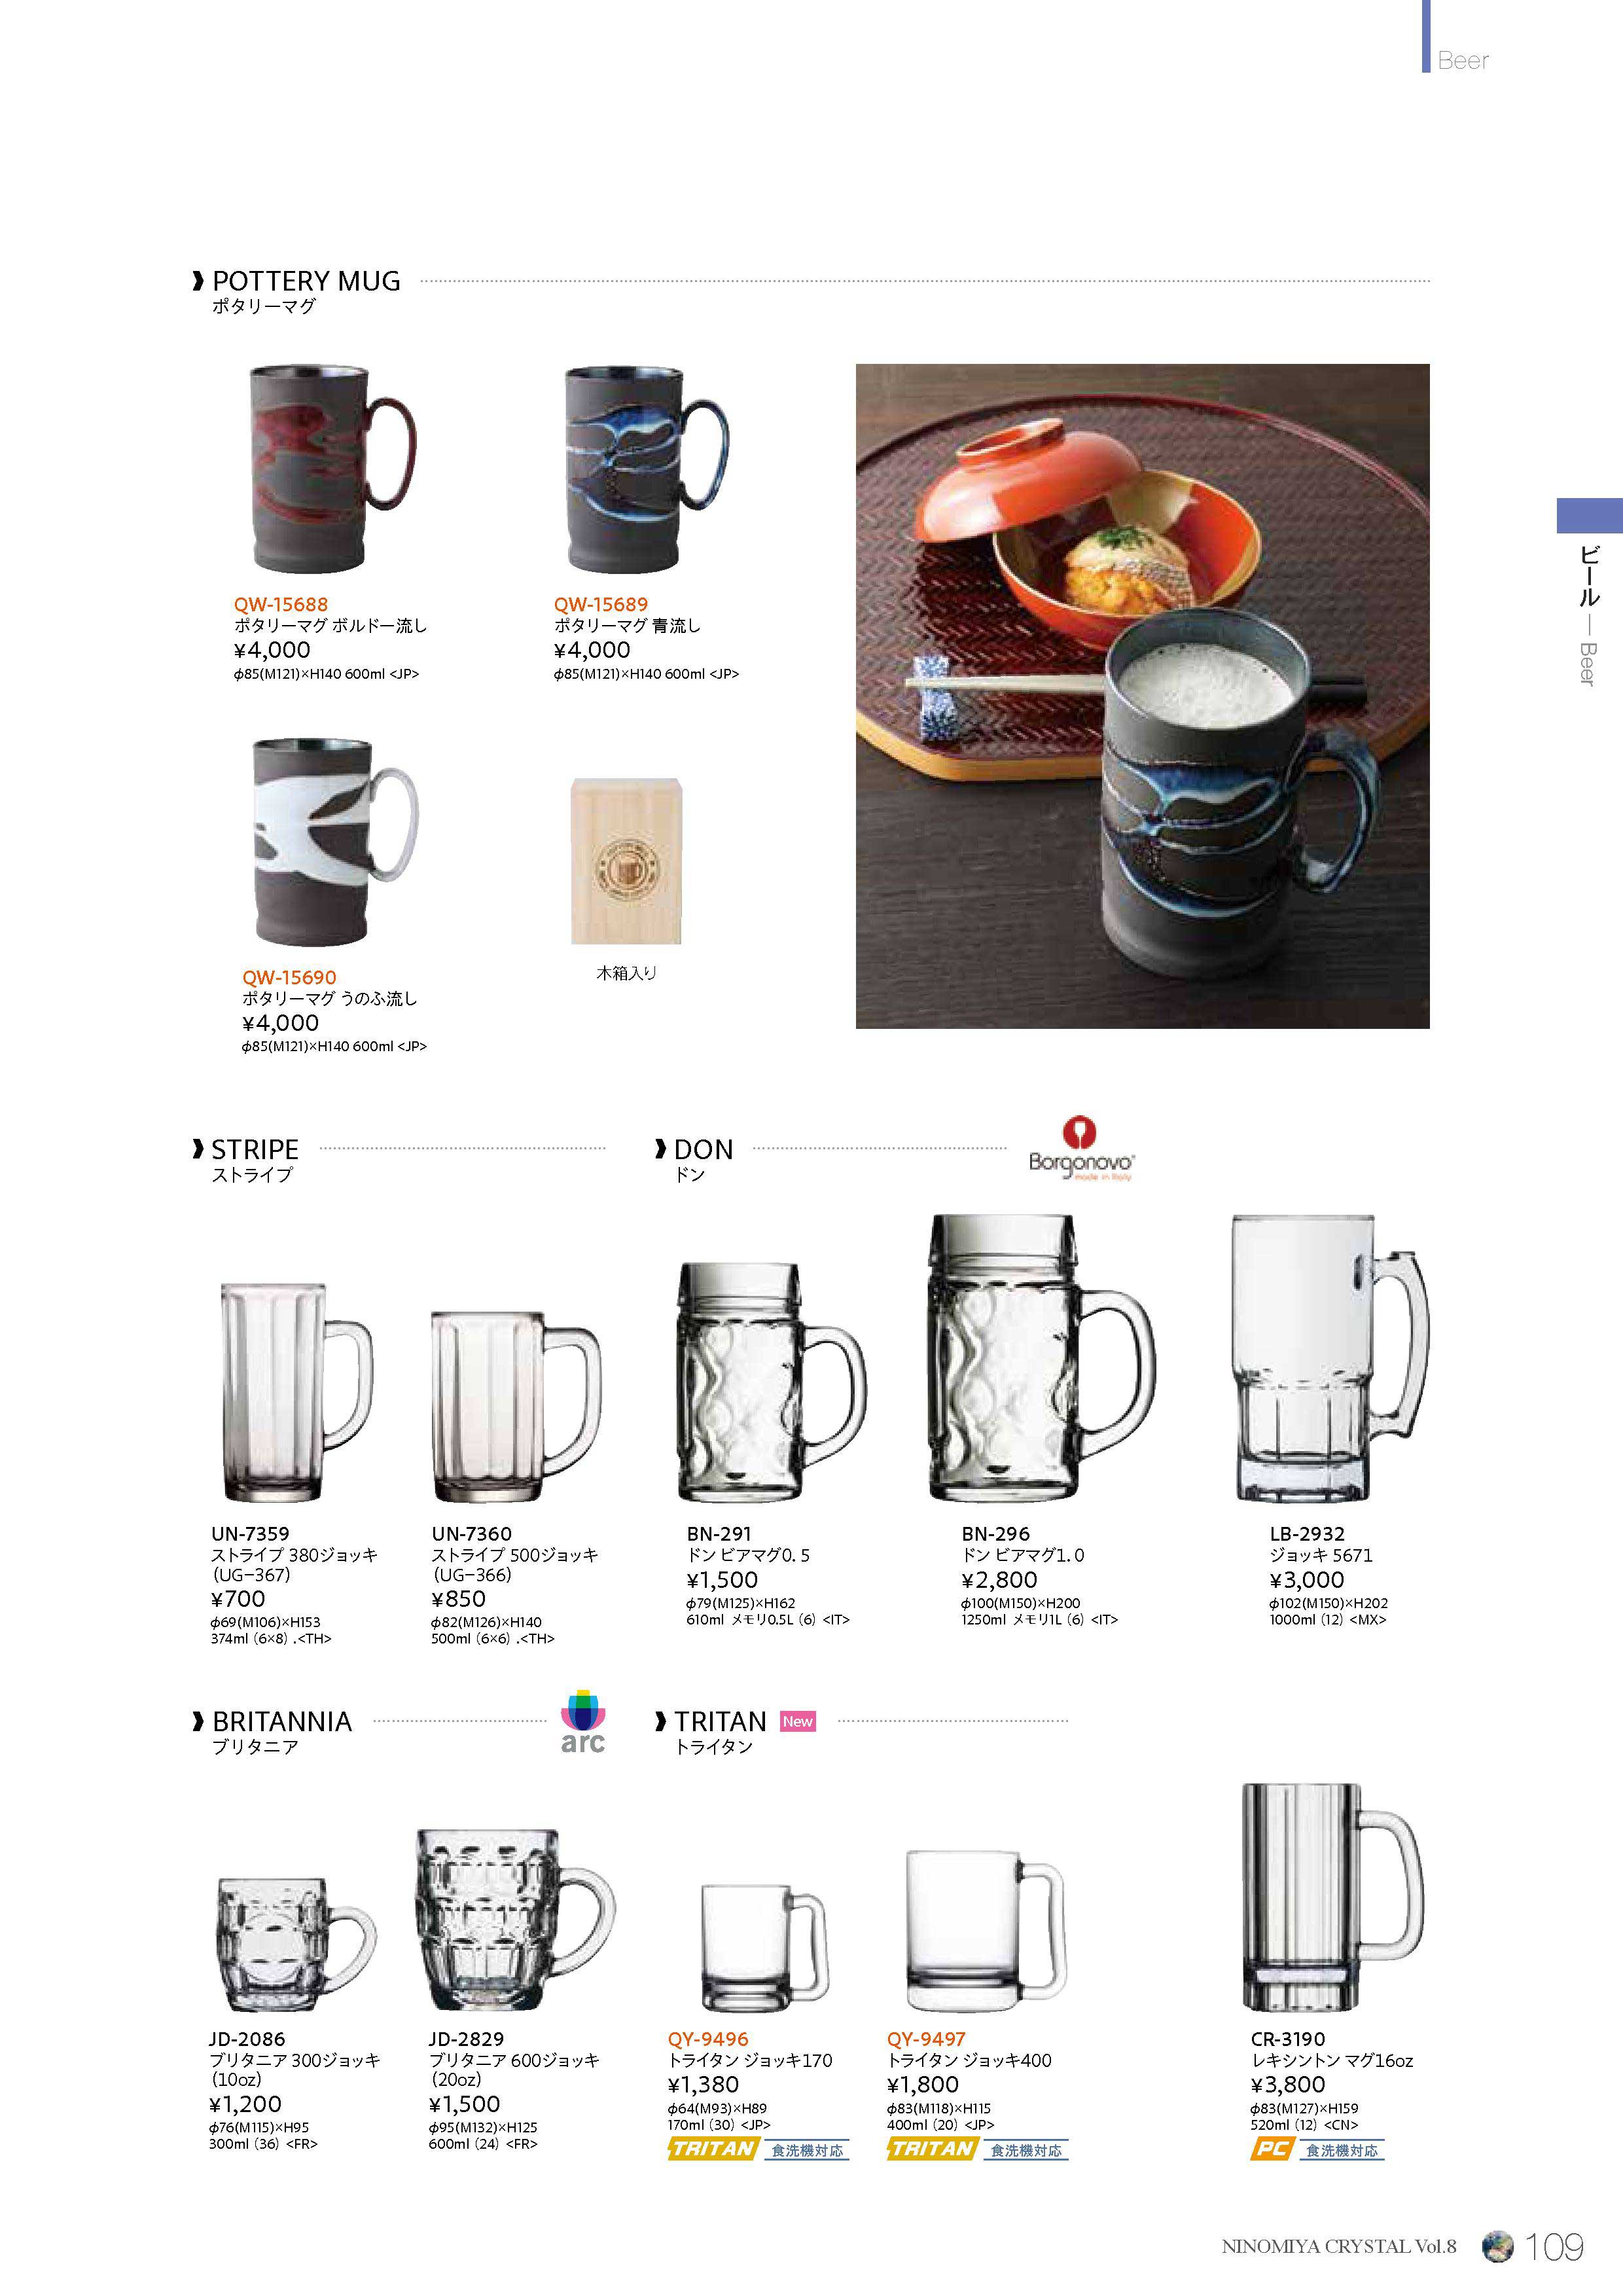Open product code QY-9497
Viewport: 1623px width, 2296px height.
[x=926, y=2039]
